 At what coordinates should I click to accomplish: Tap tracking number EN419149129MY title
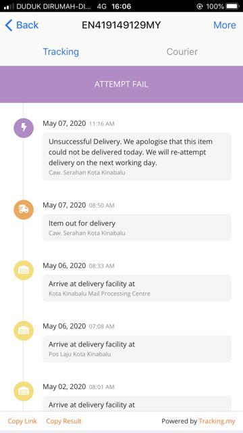[x=122, y=25]
